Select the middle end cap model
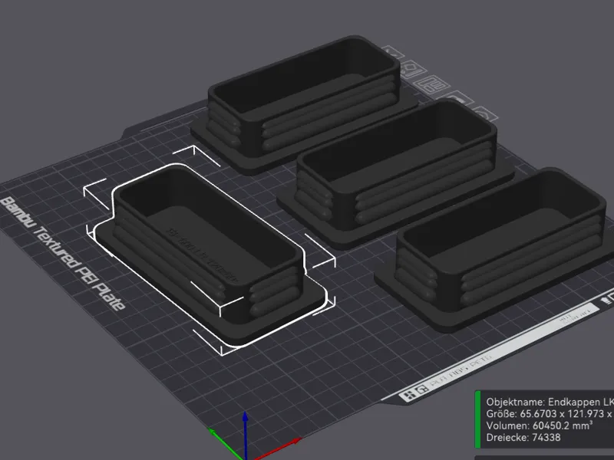614x460 pixels. pyautogui.click(x=395, y=174)
